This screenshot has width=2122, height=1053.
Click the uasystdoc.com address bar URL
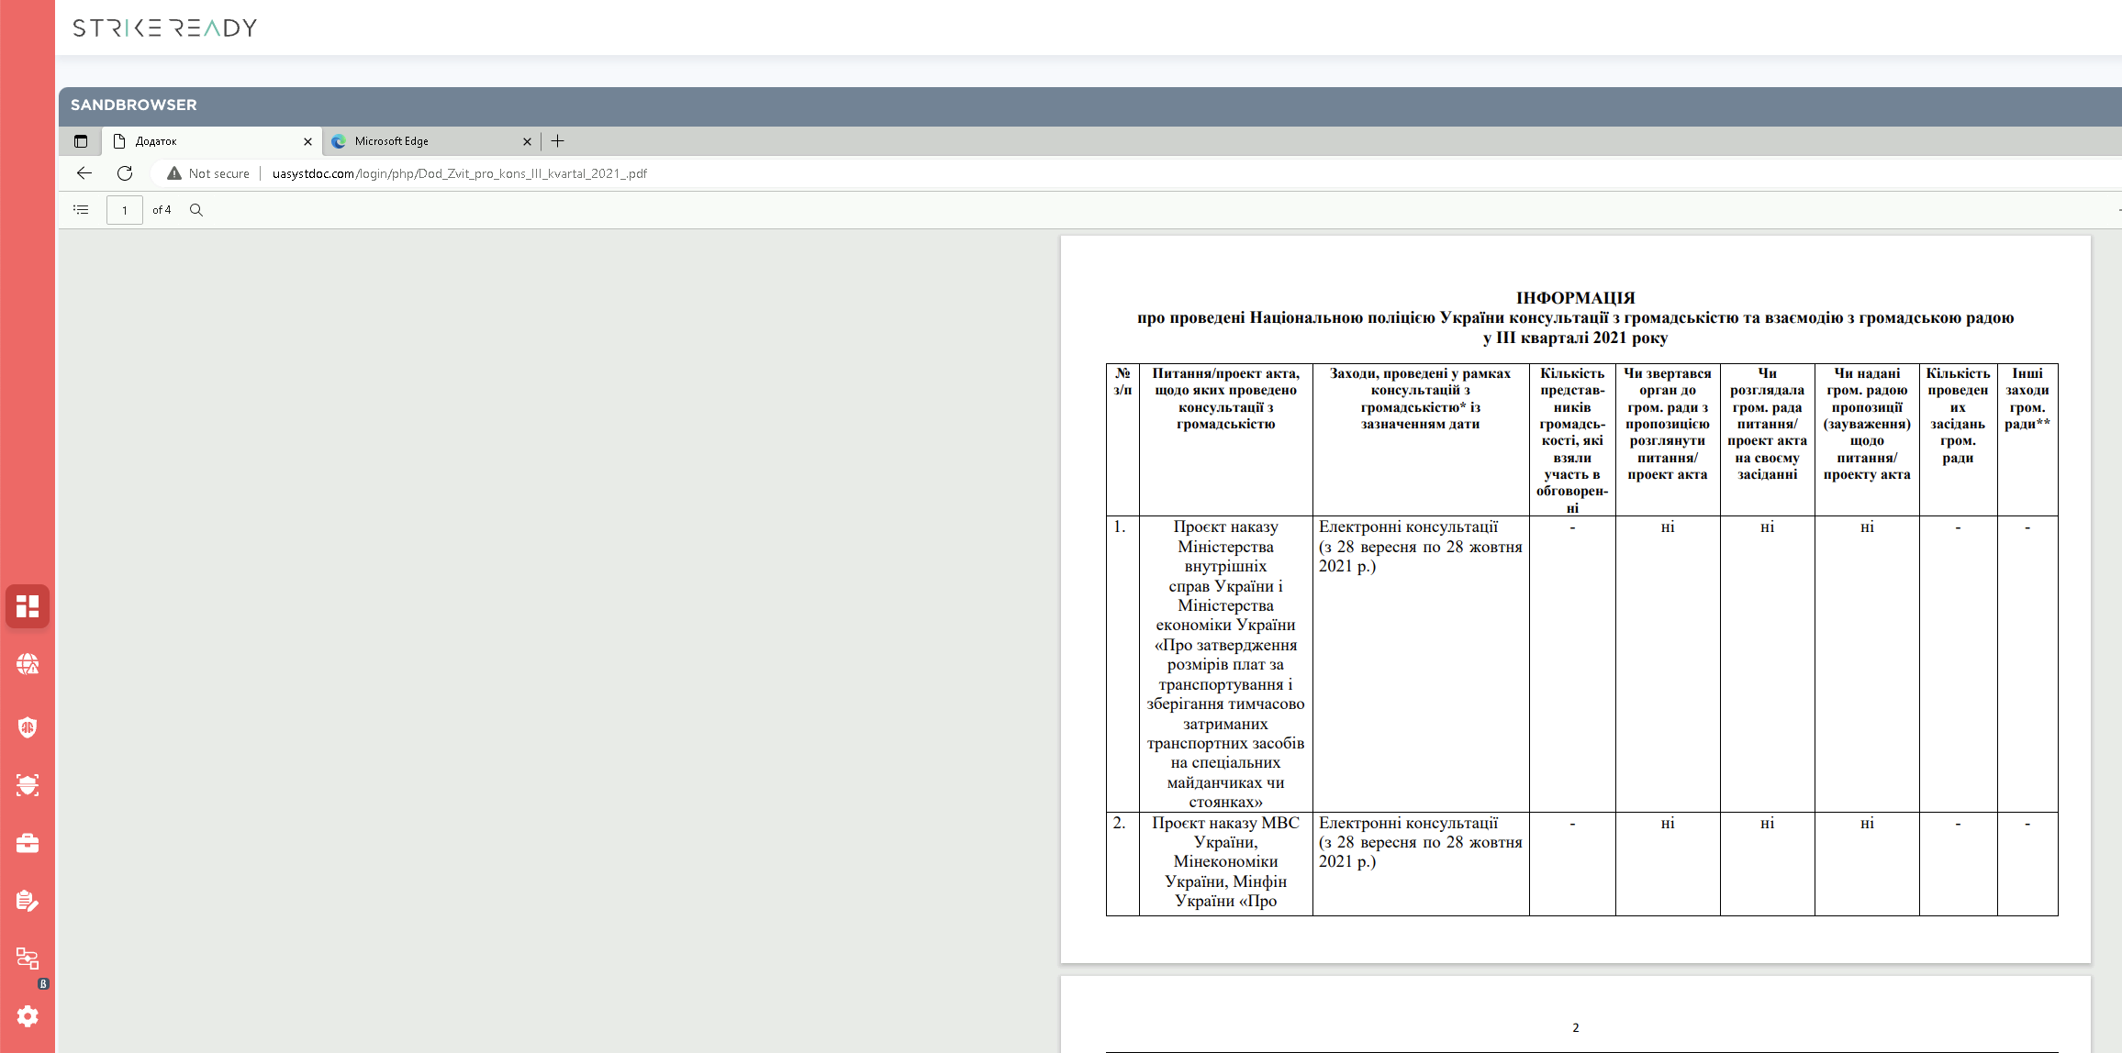point(460,173)
